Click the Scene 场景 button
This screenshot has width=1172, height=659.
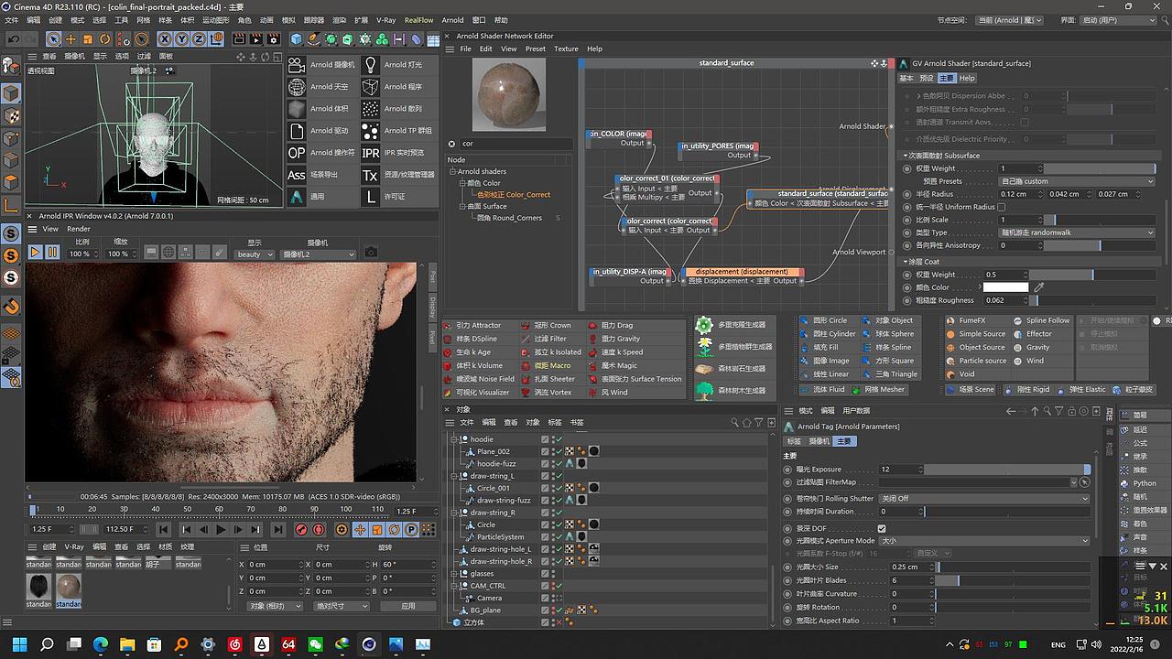[x=971, y=389]
